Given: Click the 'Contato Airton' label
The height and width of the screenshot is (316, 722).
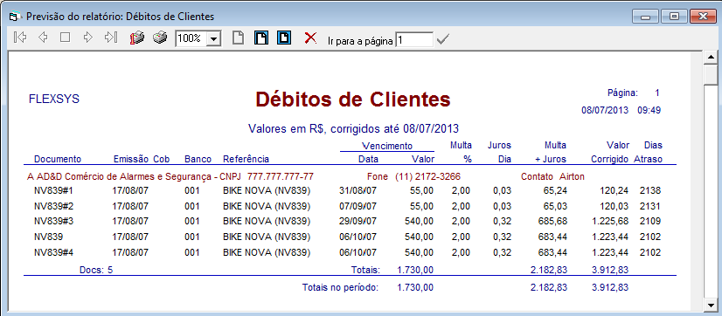Looking at the screenshot, I should 552,176.
